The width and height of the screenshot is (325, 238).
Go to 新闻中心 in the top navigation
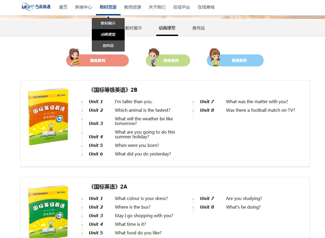click(x=83, y=7)
